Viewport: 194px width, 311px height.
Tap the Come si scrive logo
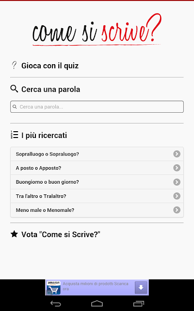coord(97,29)
